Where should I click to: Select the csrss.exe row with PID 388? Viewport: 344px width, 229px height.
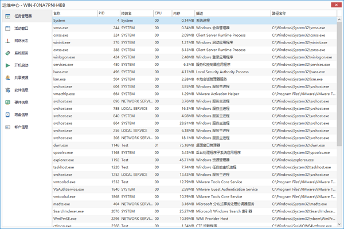(x=194, y=50)
